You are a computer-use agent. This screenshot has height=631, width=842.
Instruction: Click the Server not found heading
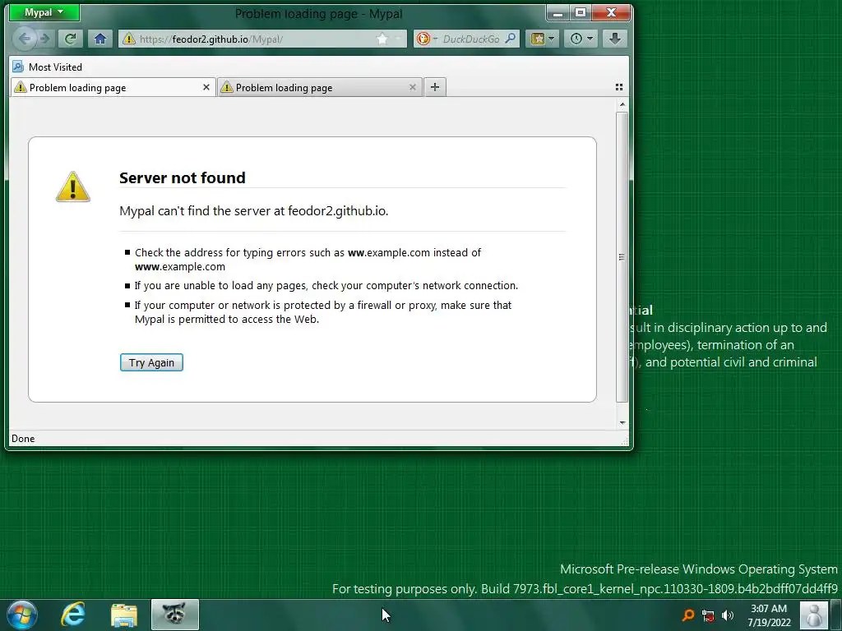(182, 177)
